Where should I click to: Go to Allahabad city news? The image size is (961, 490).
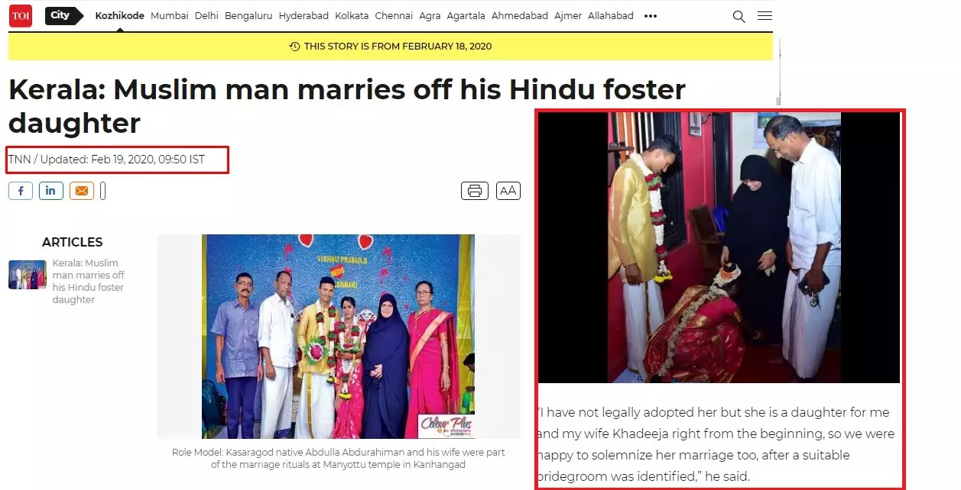click(611, 15)
